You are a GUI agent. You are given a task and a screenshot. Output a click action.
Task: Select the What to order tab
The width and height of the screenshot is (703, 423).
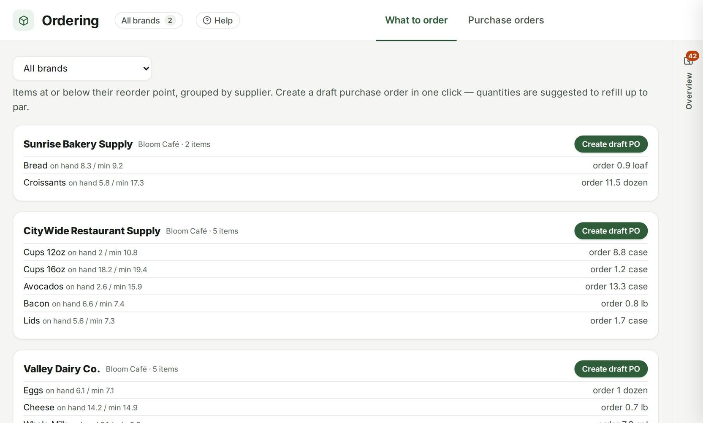point(416,20)
